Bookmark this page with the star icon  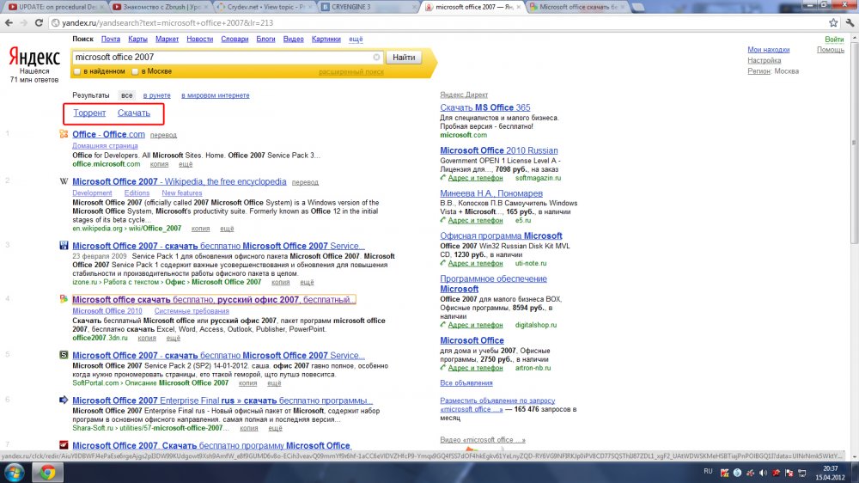pyautogui.click(x=832, y=21)
